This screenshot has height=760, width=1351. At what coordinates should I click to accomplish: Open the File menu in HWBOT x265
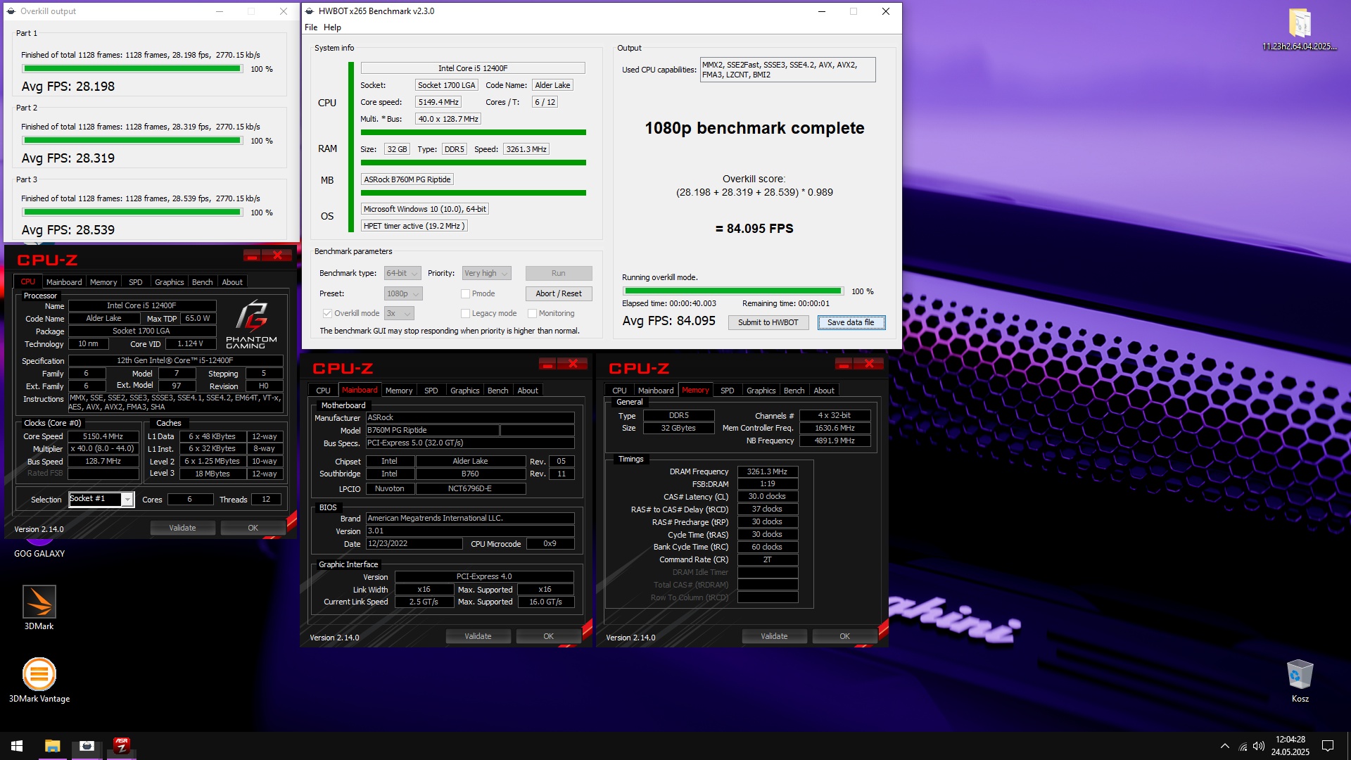point(311,27)
